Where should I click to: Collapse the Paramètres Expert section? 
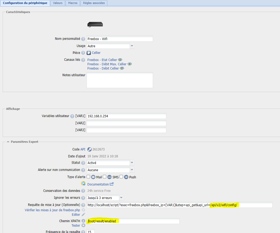8,142
